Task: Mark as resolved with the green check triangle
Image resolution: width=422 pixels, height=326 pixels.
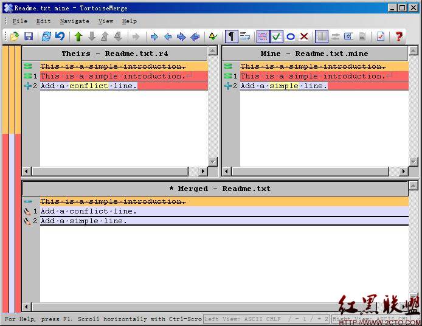Action: pos(213,36)
